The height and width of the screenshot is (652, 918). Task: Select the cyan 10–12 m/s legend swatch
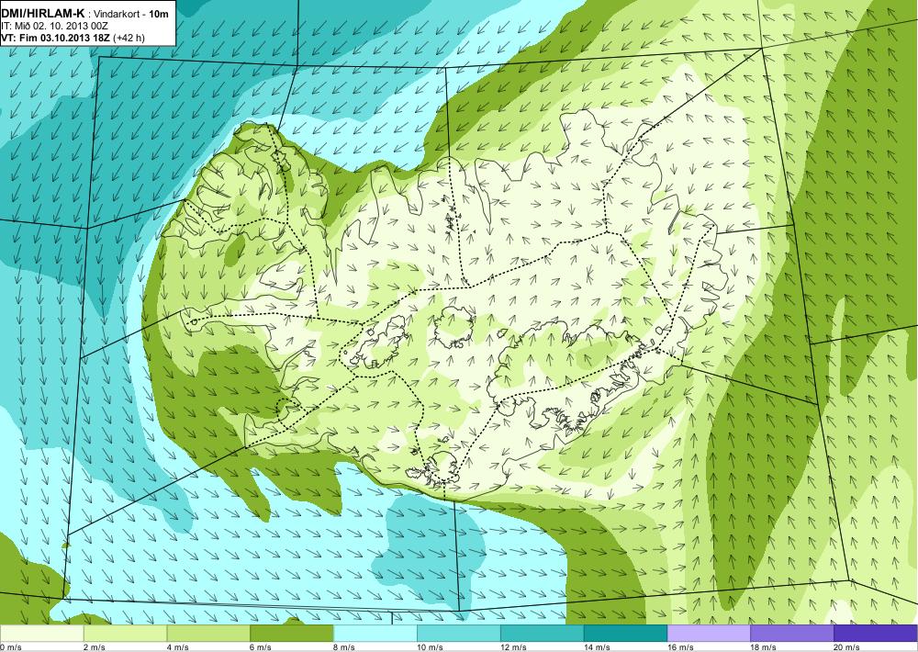click(x=458, y=634)
